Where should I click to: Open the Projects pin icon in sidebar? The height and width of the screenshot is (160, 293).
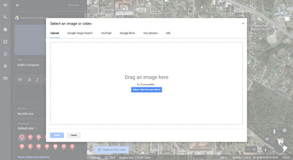(x=5, y=54)
